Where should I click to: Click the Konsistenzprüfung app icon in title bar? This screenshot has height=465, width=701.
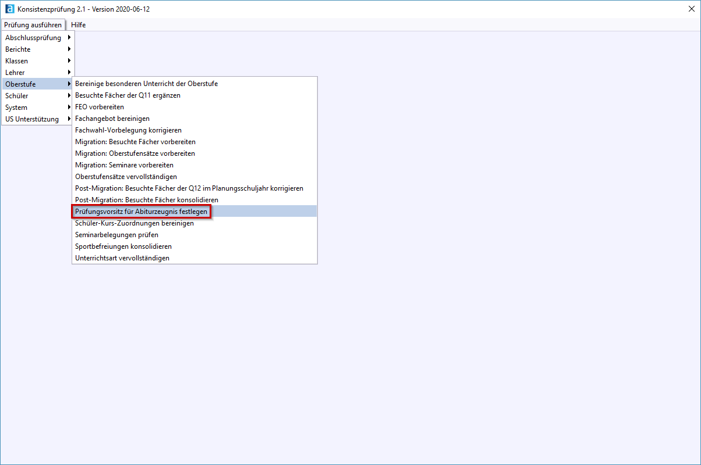point(9,9)
